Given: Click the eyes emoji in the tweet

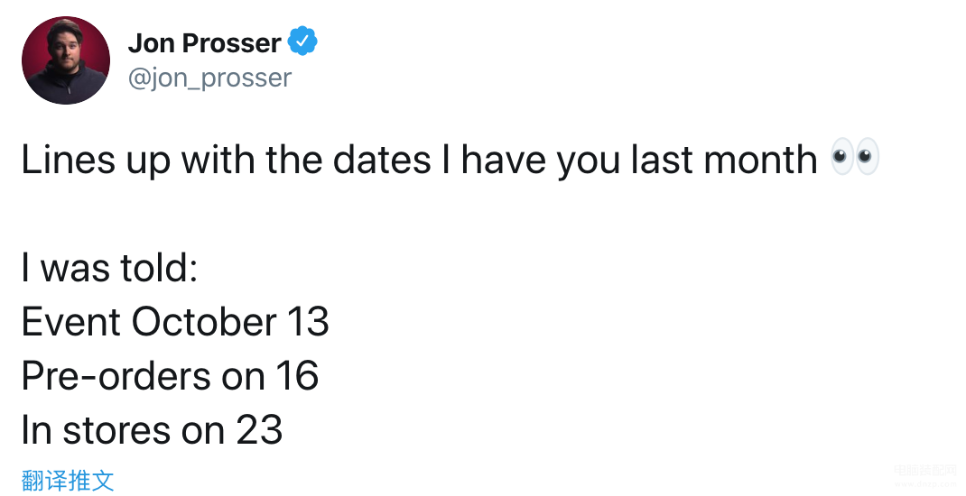Looking at the screenshot, I should point(854,157).
